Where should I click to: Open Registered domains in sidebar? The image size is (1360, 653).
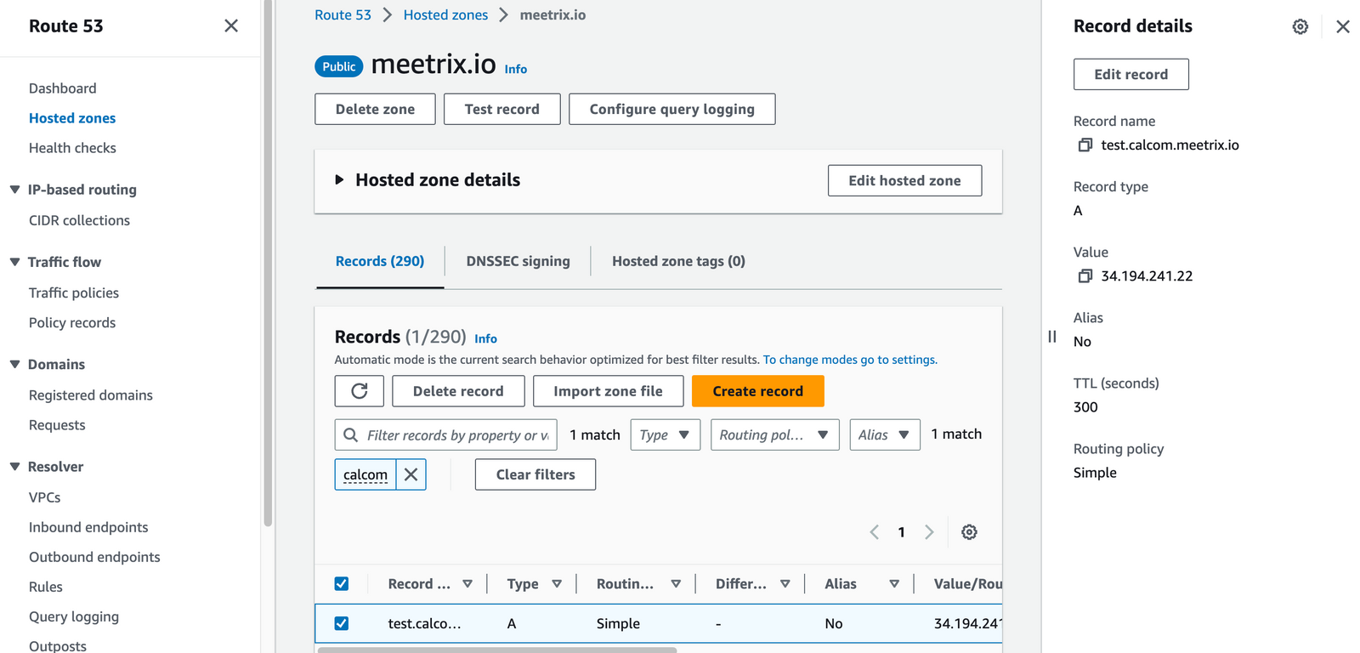pyautogui.click(x=91, y=395)
